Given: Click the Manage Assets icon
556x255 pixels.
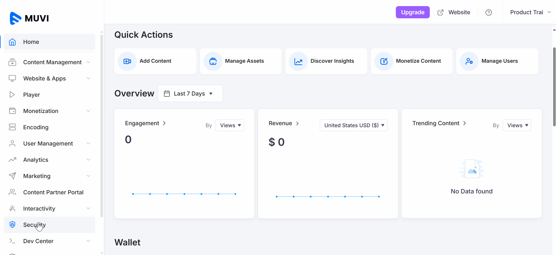Looking at the screenshot, I should (x=213, y=61).
